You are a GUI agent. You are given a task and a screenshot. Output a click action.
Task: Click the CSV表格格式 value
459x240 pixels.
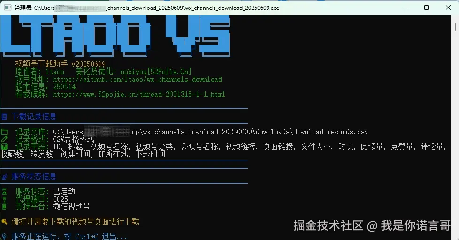[74, 139]
